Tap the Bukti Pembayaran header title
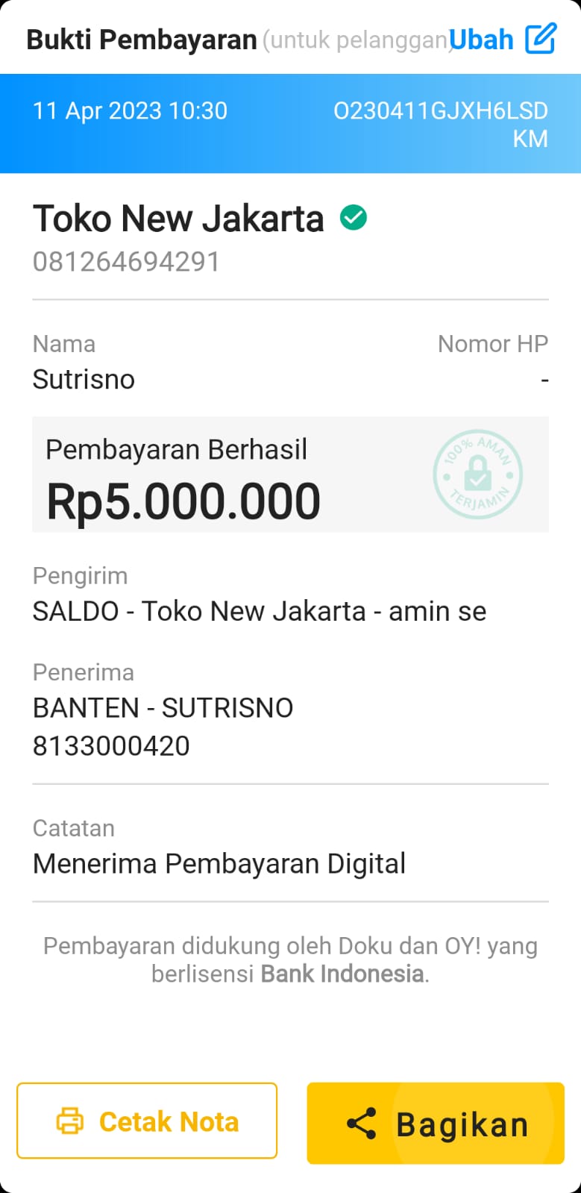 [x=142, y=40]
